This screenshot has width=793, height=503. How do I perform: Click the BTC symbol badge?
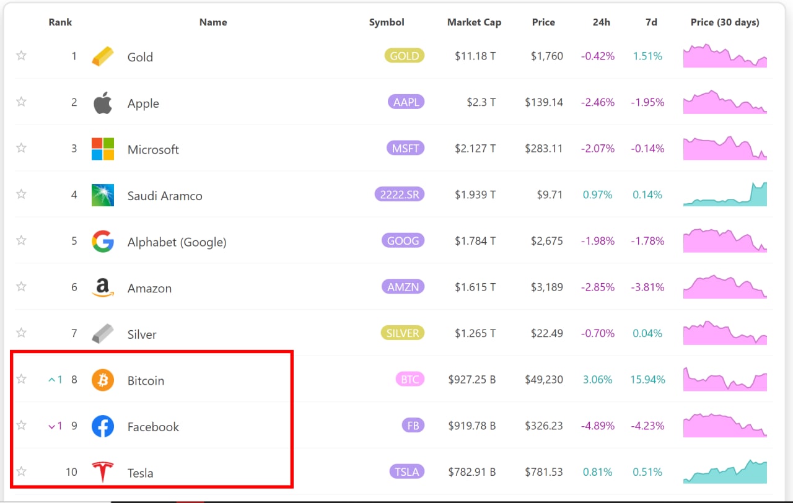click(410, 379)
